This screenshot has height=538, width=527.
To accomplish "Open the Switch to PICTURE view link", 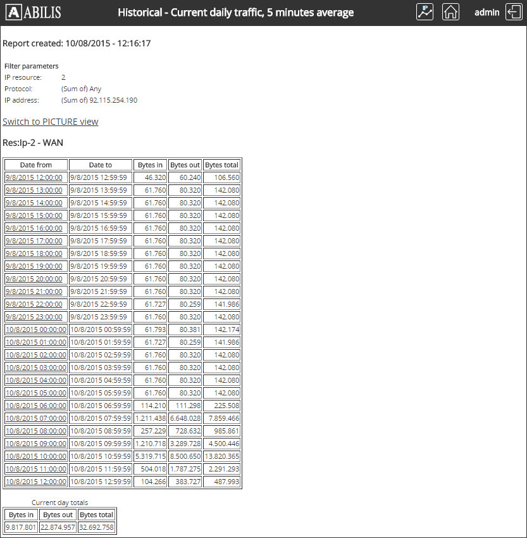I will click(x=50, y=122).
